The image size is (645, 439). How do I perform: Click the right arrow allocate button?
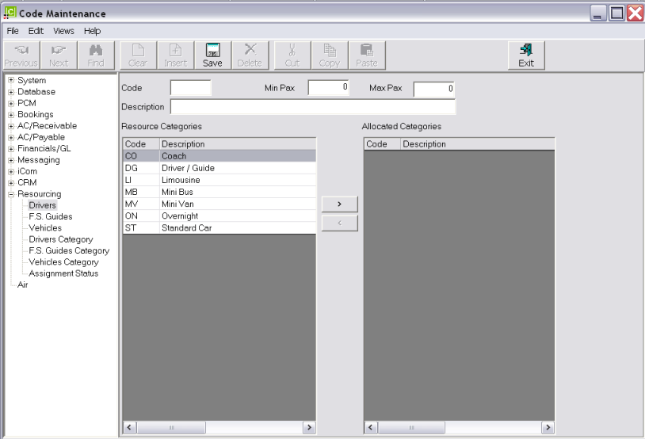click(x=339, y=204)
